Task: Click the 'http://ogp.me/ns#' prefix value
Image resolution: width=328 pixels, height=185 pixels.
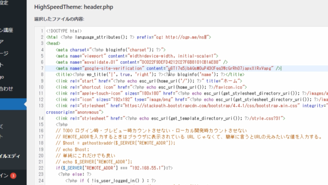Action: [186, 37]
